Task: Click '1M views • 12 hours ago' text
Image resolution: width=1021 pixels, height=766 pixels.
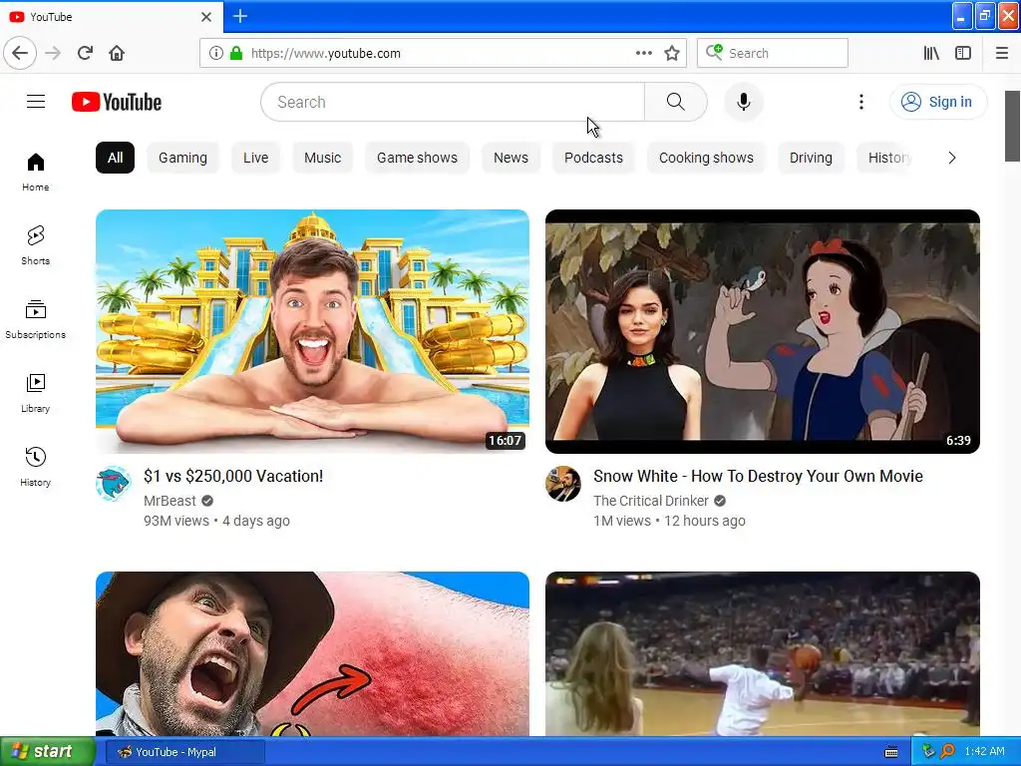Action: click(x=669, y=521)
